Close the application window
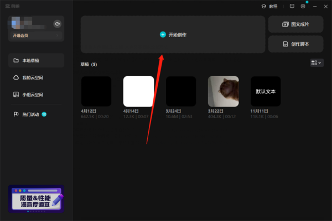Viewport: 332px width, 221px height. pos(326,7)
